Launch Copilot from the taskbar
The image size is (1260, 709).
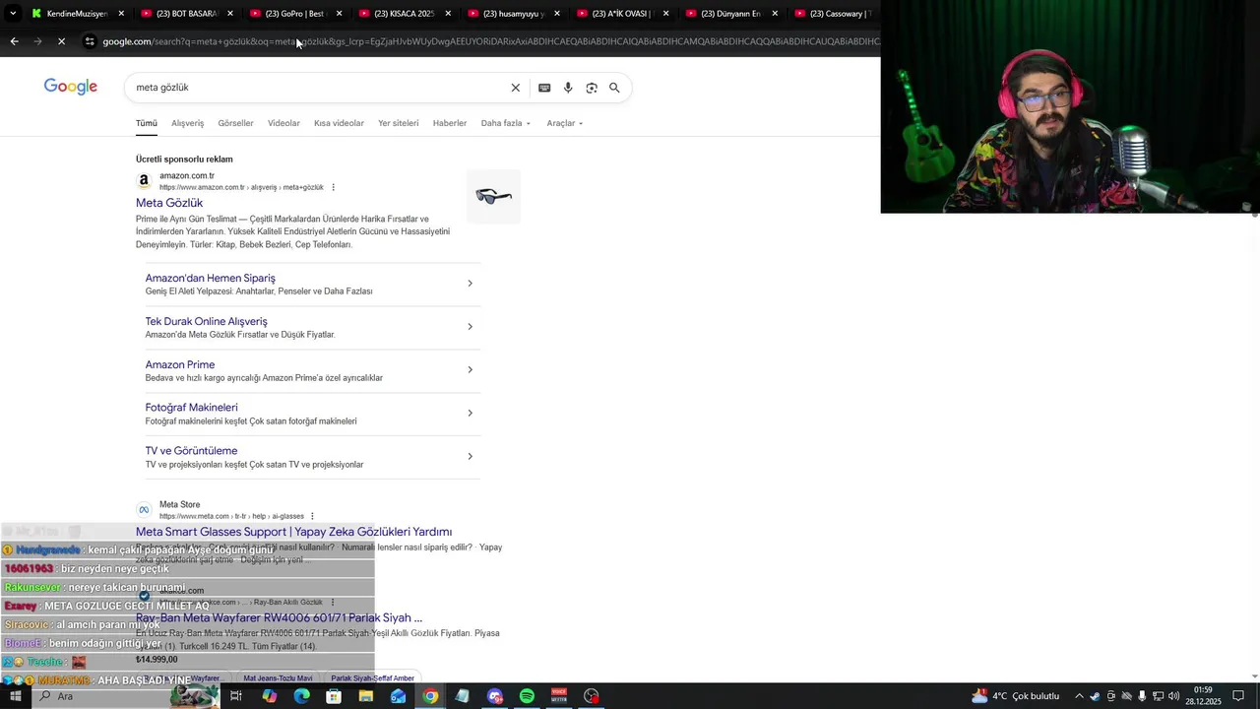click(270, 696)
